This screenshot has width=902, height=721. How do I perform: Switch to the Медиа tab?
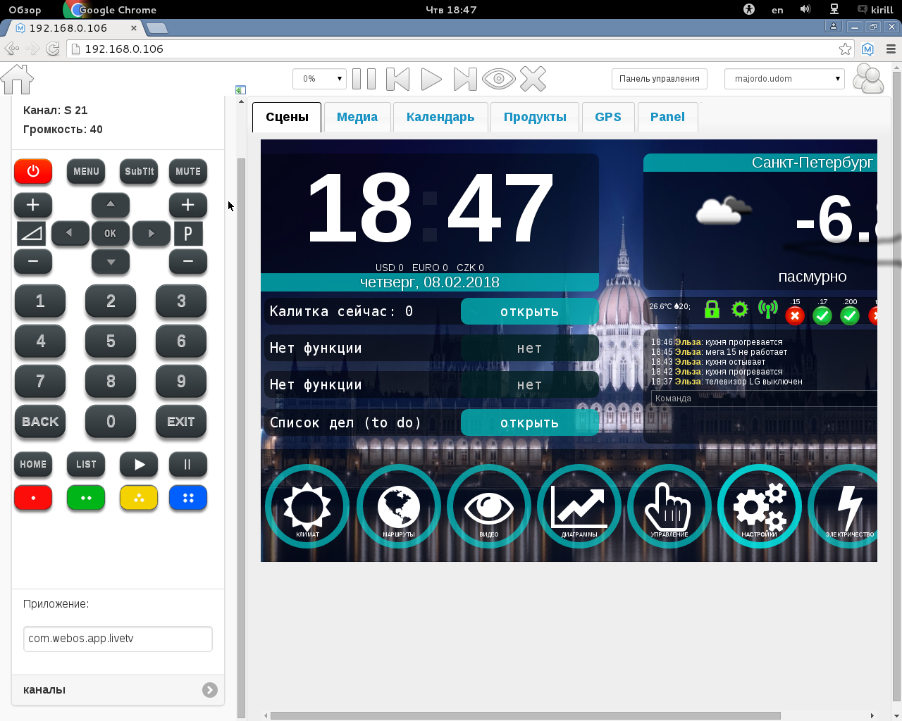click(357, 117)
